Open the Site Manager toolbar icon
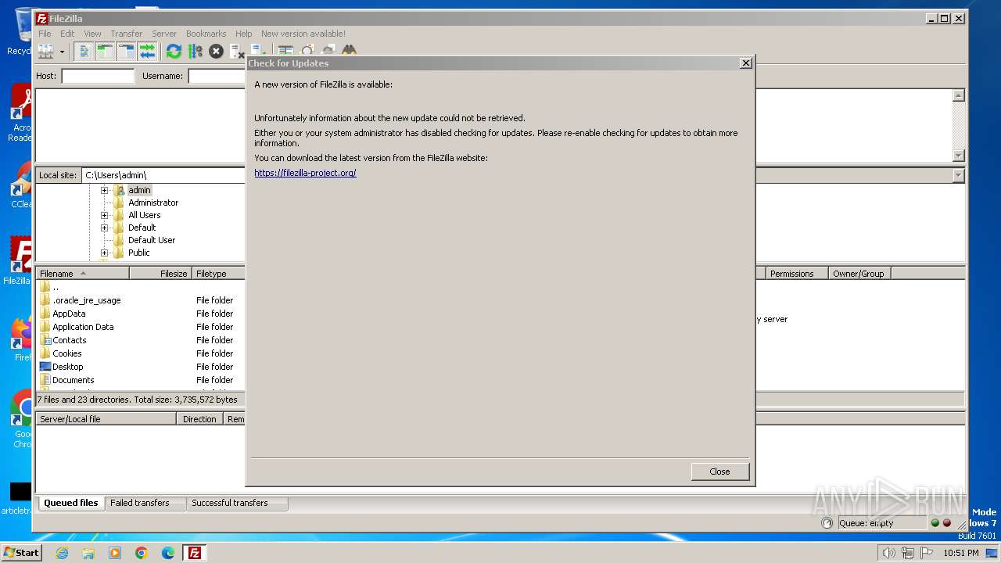The image size is (1001, 563). click(45, 52)
